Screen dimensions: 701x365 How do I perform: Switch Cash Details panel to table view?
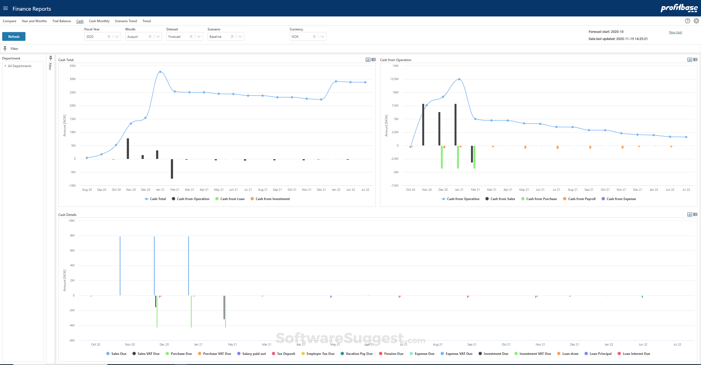pyautogui.click(x=696, y=214)
